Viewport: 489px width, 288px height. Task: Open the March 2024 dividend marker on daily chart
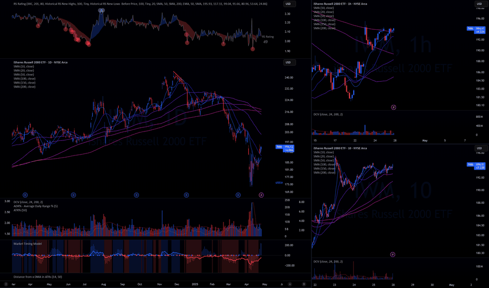tap(25, 195)
